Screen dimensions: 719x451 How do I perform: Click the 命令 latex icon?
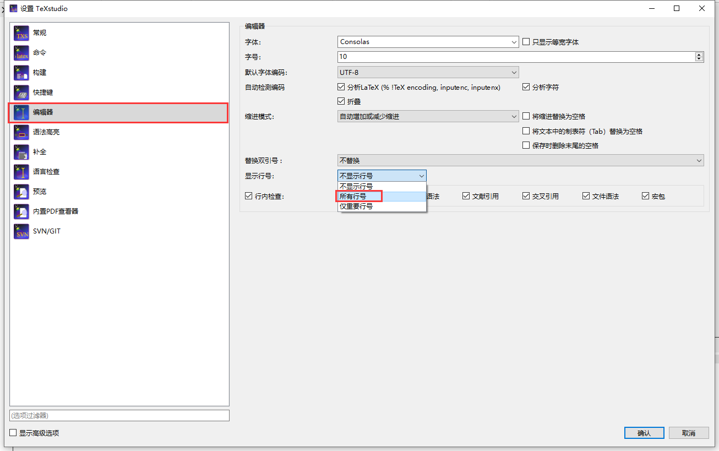coord(21,53)
